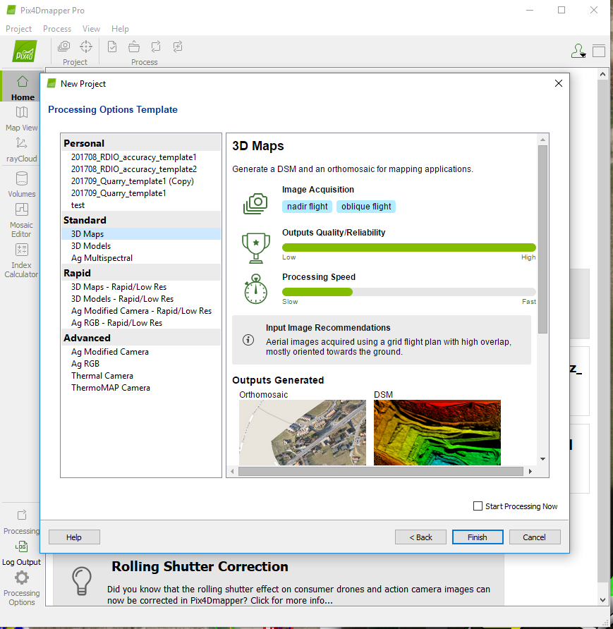Toggle the nadir flight acquisition tag
The image size is (613, 629).
coord(307,207)
